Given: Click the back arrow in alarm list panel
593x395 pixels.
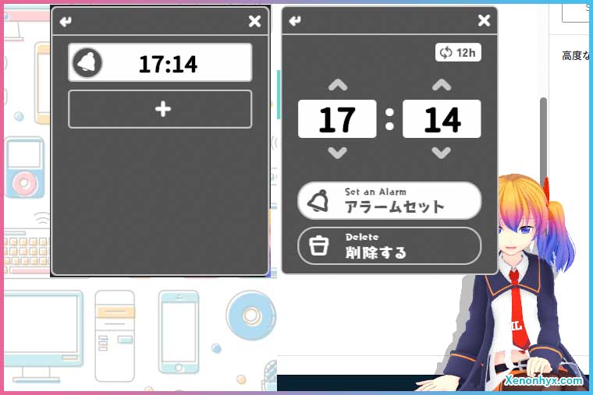Looking at the screenshot, I should 66,22.
